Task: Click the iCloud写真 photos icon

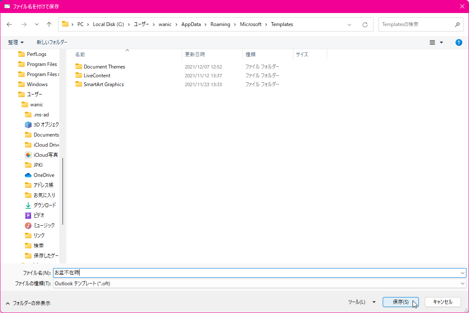Action: [28, 155]
